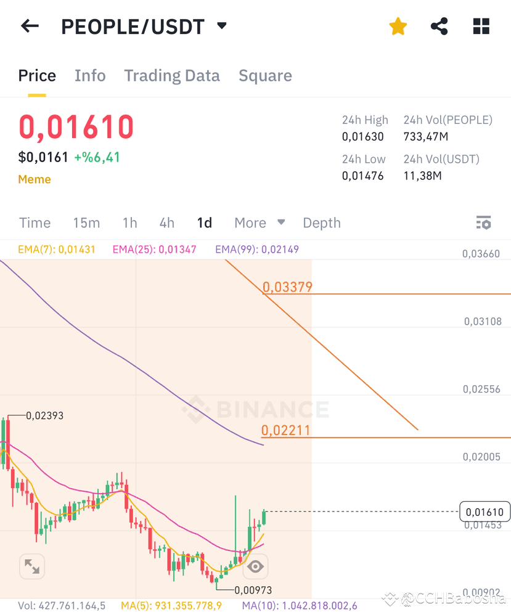
Task: Tap the back arrow to exit pair view
Action: tap(29, 26)
